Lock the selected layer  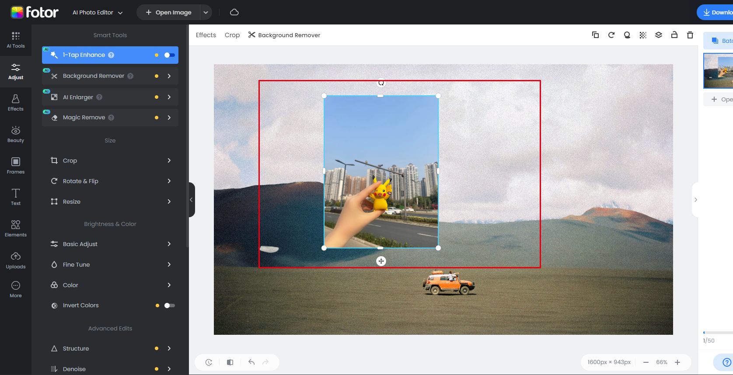pos(674,35)
